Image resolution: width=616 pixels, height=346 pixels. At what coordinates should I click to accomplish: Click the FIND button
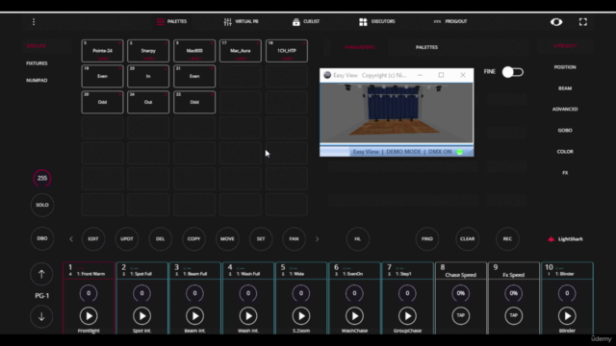coord(427,239)
